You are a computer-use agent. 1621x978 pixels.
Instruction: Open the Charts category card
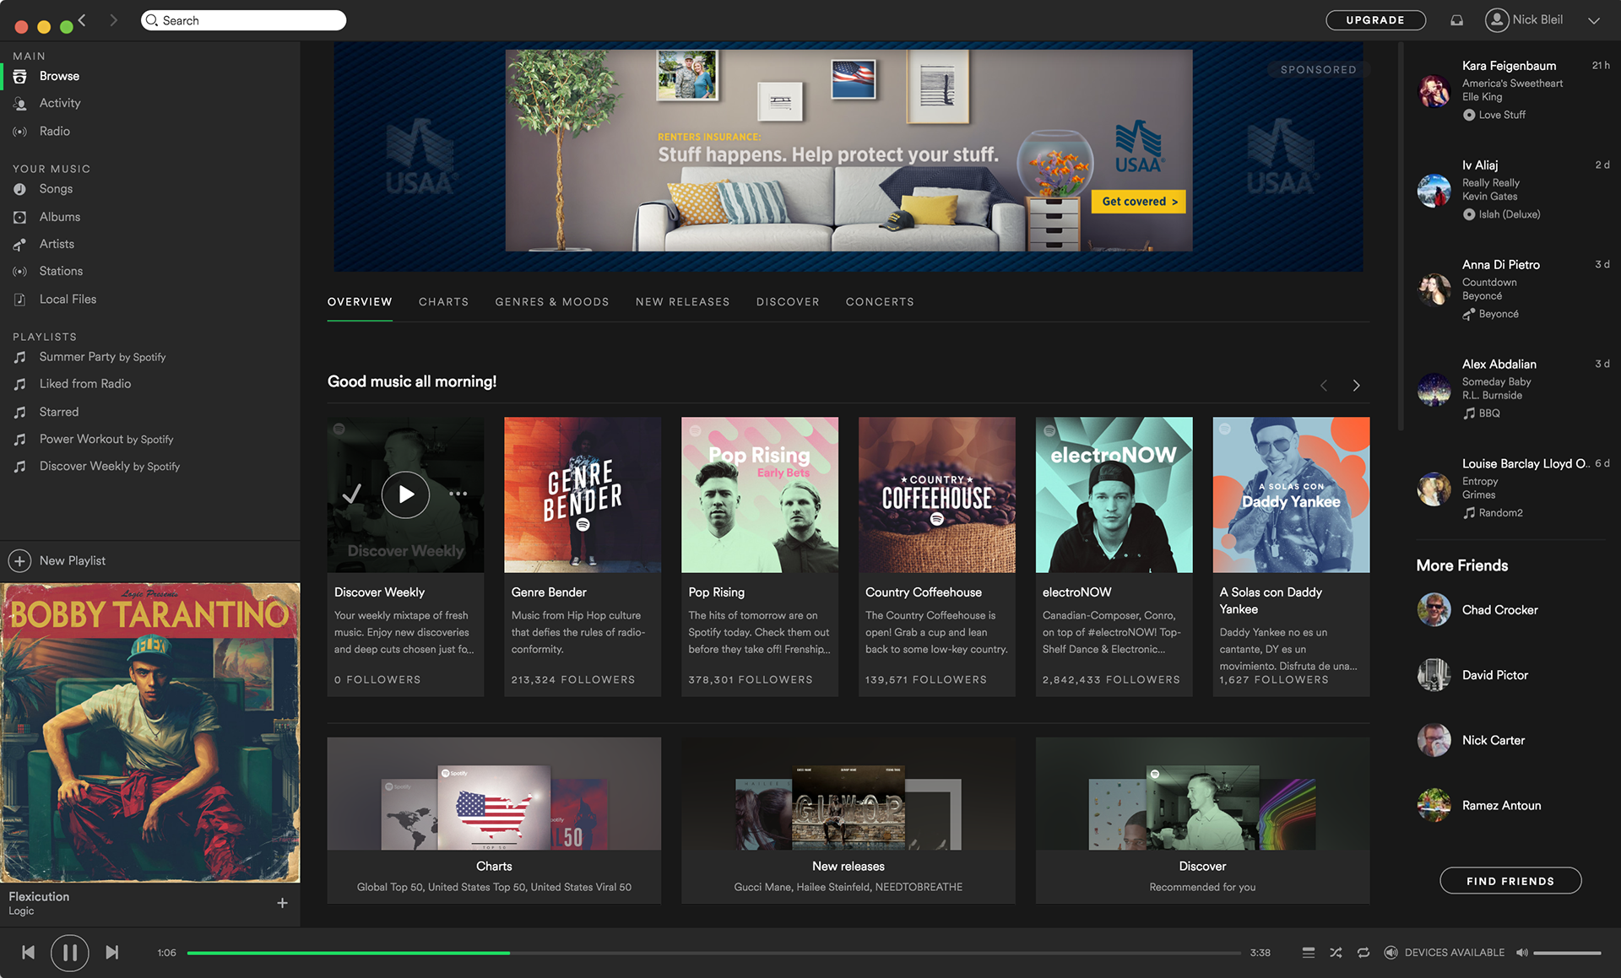coord(494,820)
